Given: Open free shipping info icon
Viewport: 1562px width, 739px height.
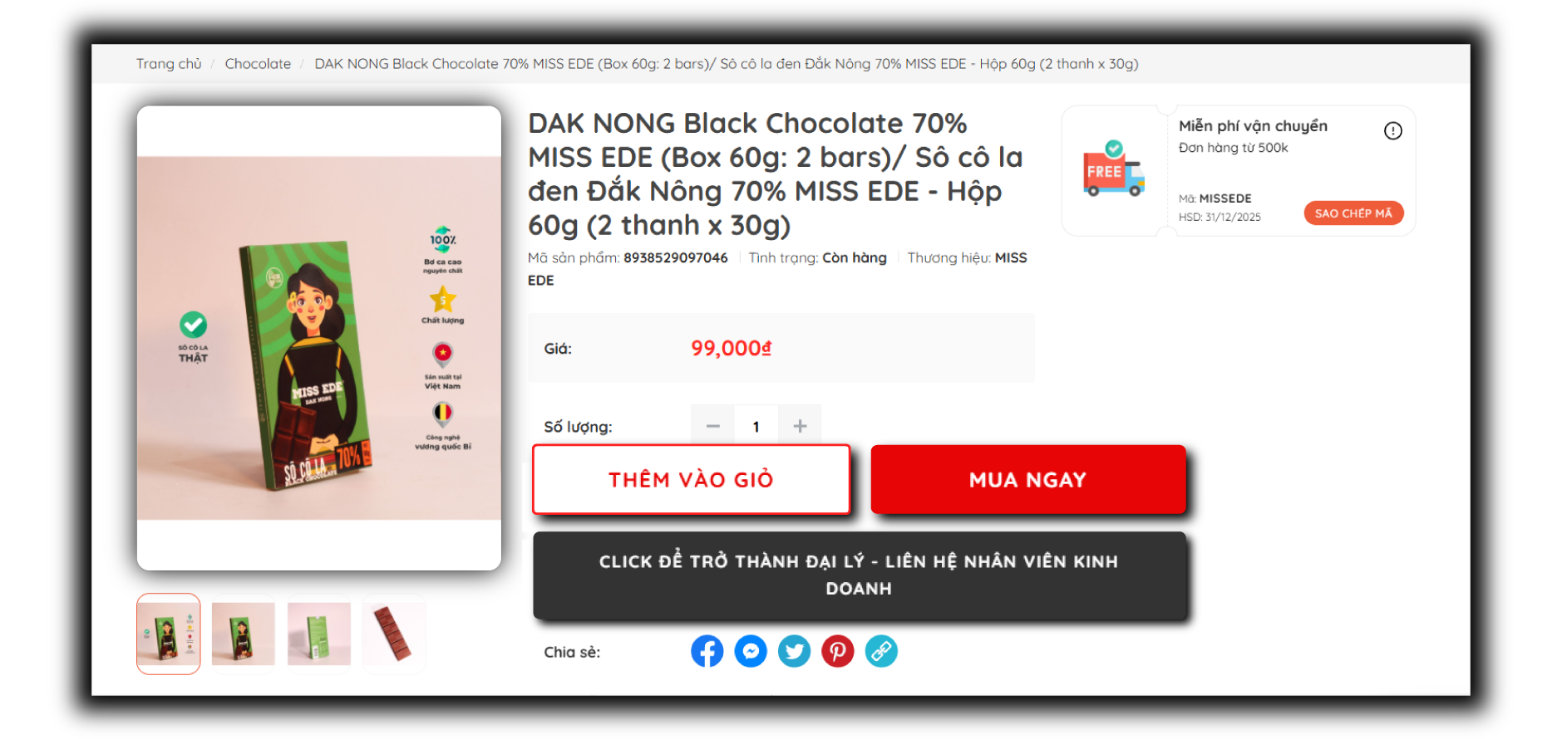Looking at the screenshot, I should [x=1393, y=130].
